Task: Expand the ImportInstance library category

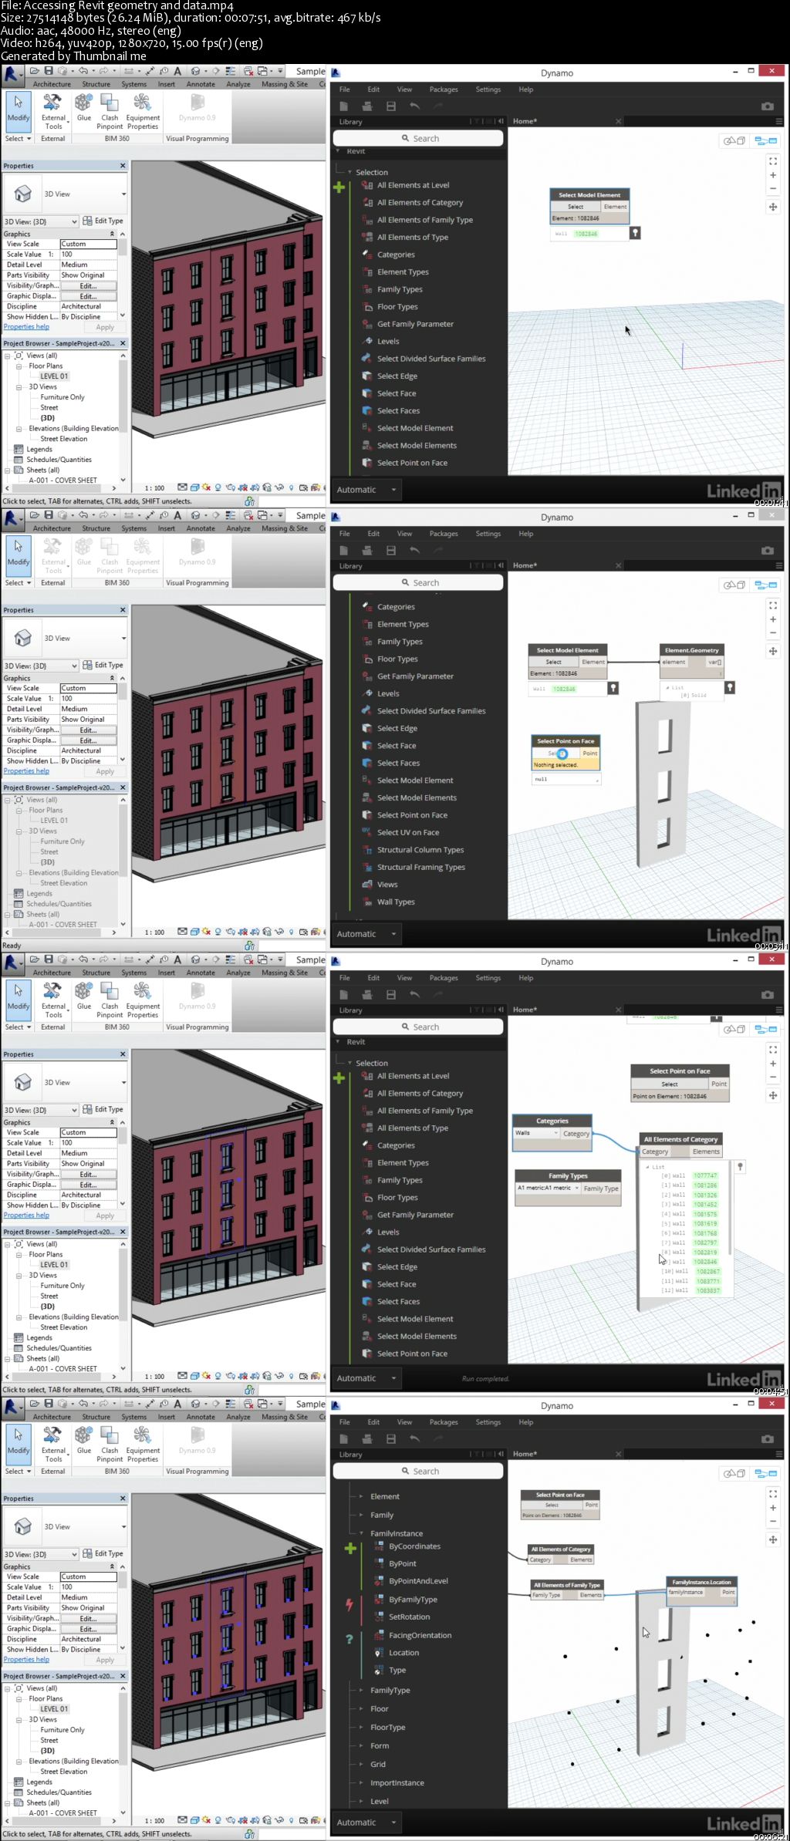Action: [361, 1782]
